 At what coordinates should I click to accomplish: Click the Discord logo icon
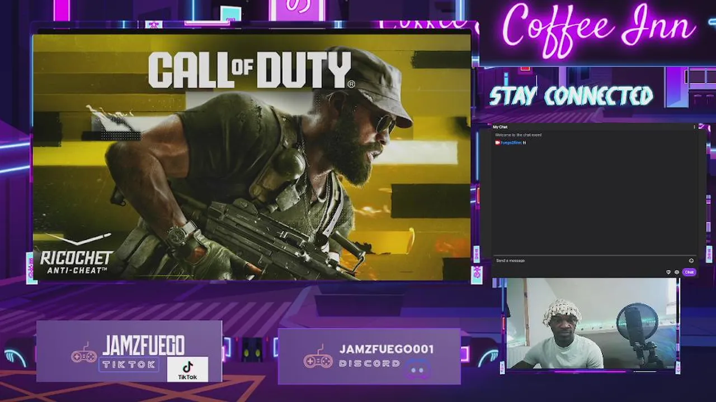tap(418, 369)
